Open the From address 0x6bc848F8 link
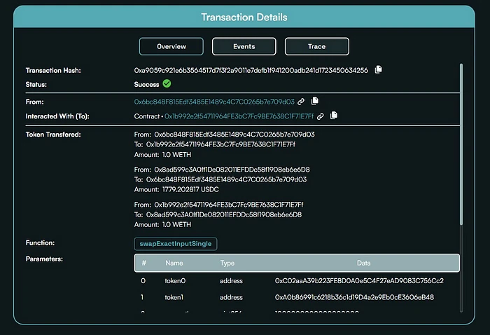The image size is (490, 335). point(214,102)
